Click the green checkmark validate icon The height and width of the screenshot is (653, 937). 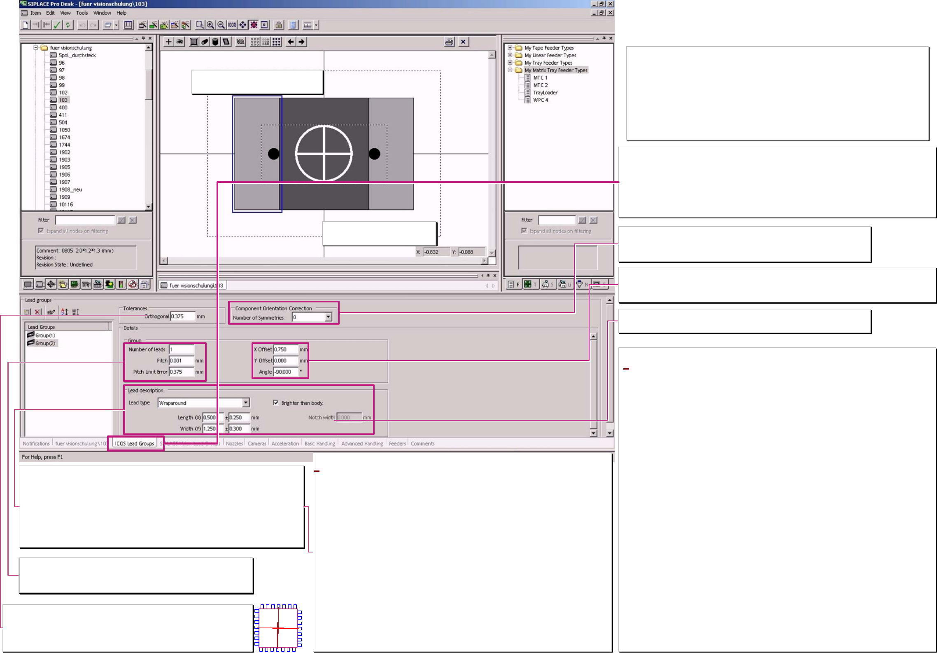tap(57, 25)
